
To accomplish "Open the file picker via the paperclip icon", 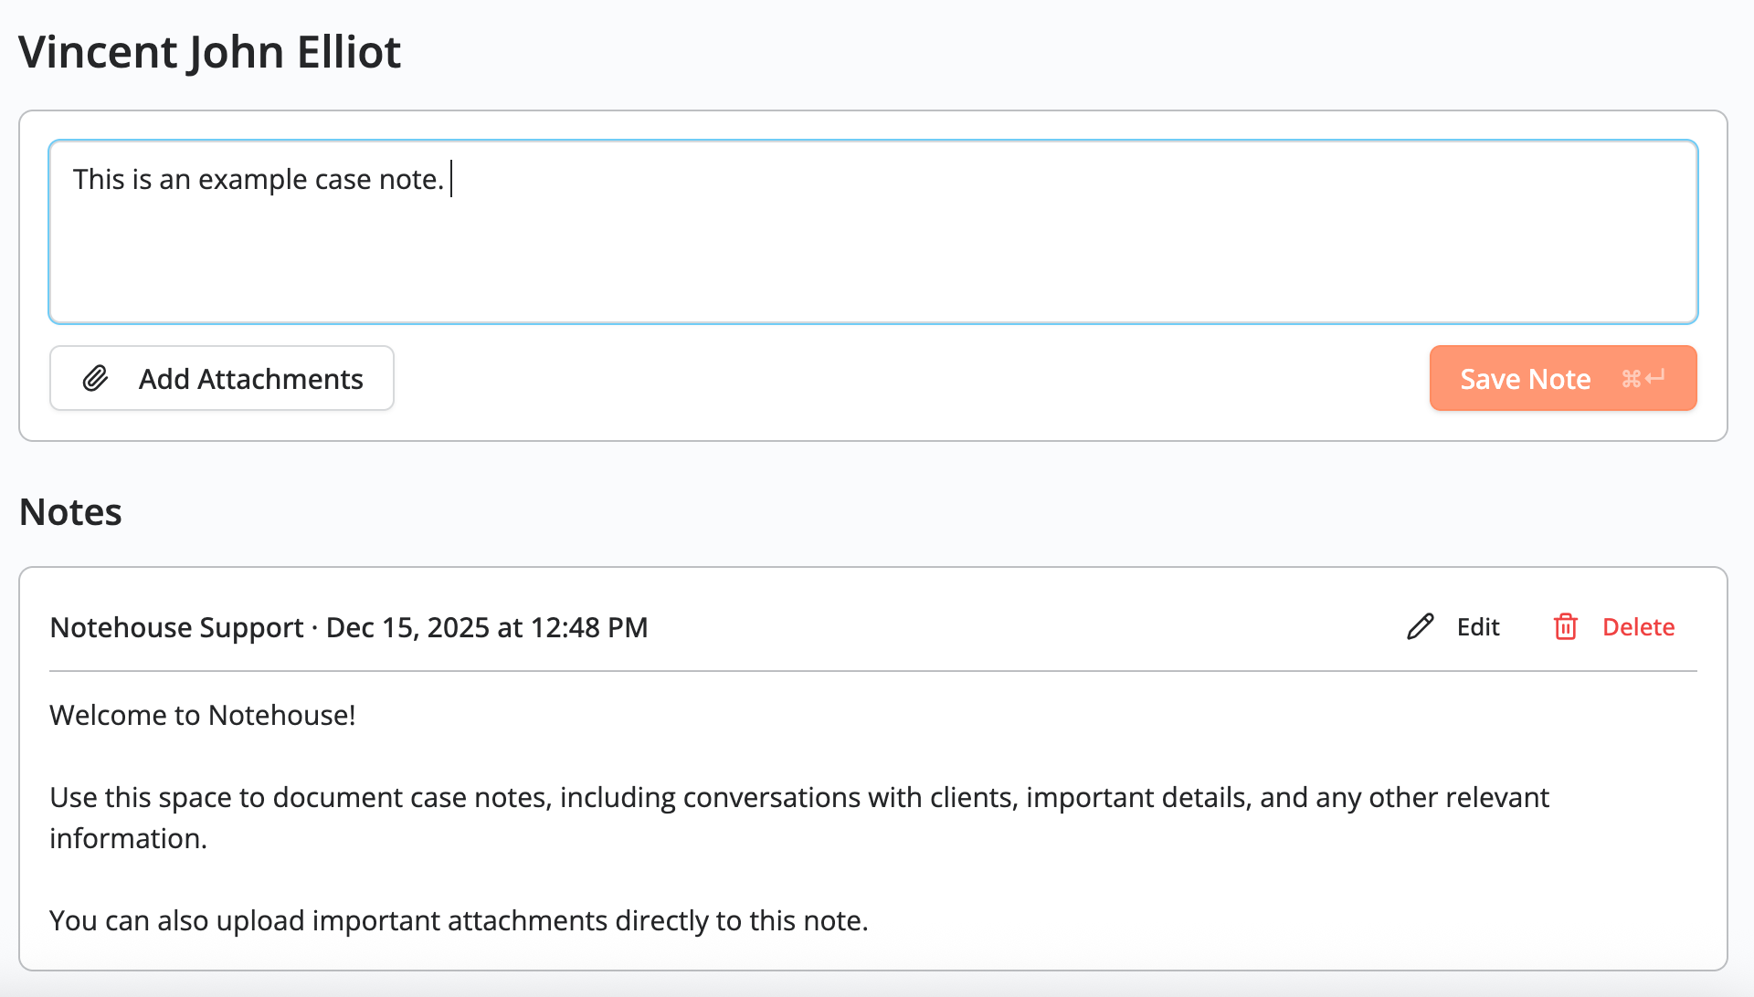I will [95, 377].
